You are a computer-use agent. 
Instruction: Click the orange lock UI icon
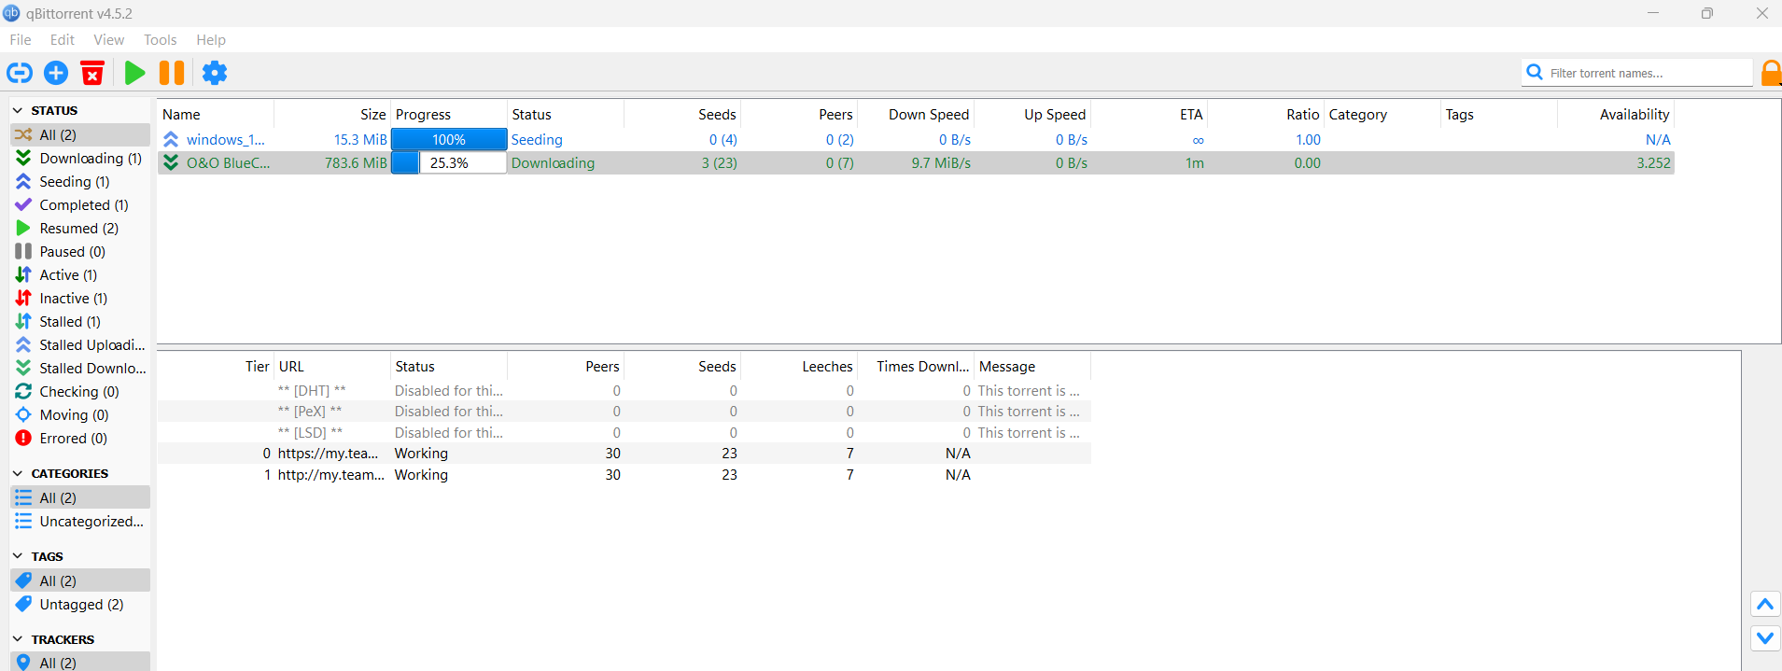coord(1771,73)
